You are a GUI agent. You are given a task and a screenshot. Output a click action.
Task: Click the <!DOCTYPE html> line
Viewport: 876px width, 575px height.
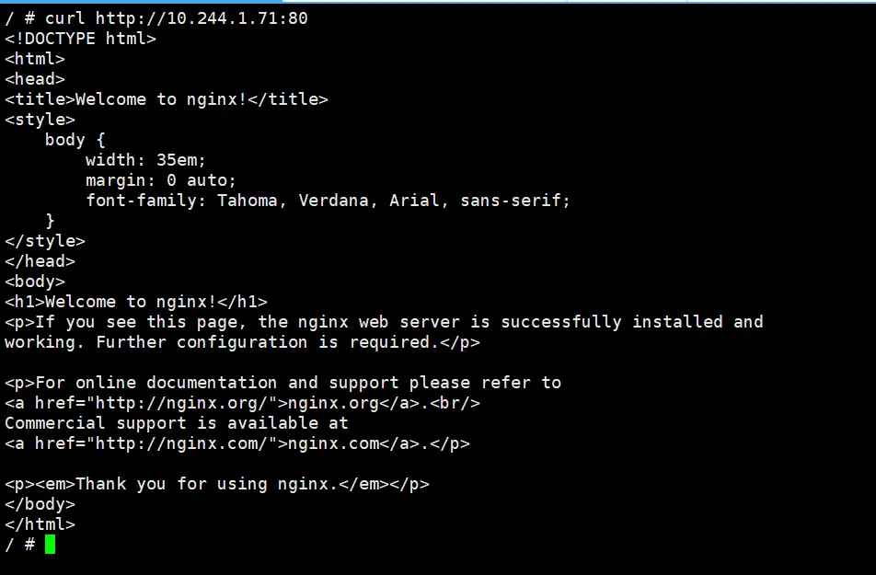click(x=81, y=39)
